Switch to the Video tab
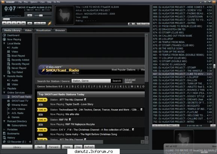This screenshot has height=154, width=217. (28, 30)
